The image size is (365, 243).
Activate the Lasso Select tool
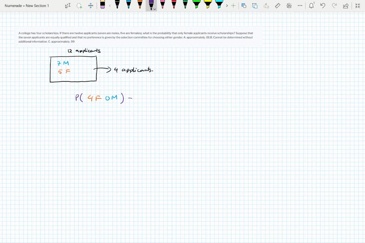pyautogui.click(x=79, y=6)
